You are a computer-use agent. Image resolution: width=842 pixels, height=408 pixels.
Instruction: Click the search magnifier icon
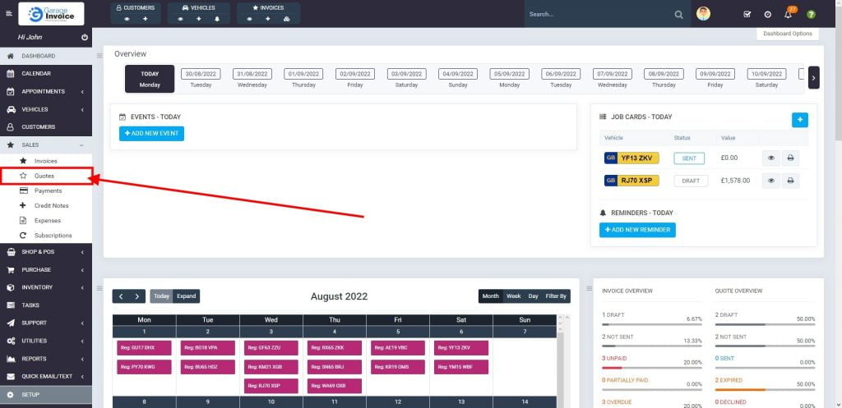pos(678,14)
